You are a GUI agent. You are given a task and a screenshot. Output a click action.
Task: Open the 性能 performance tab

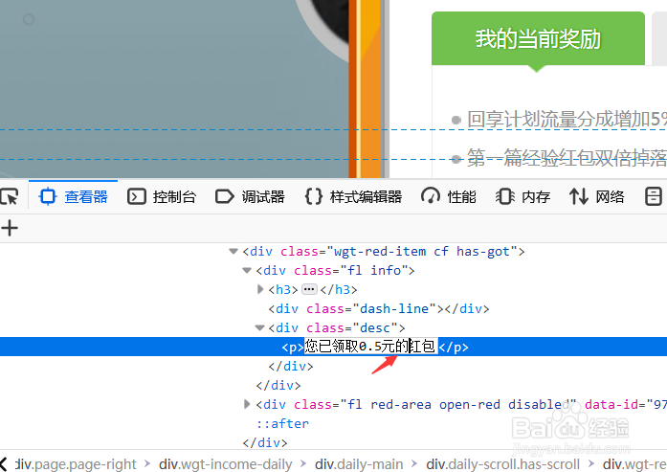[449, 196]
